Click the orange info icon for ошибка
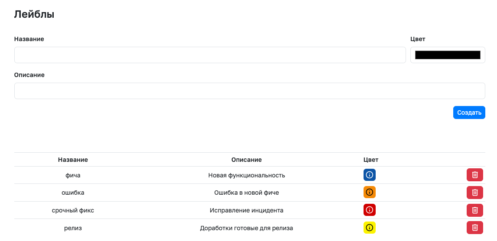The height and width of the screenshot is (241, 497). point(369,192)
